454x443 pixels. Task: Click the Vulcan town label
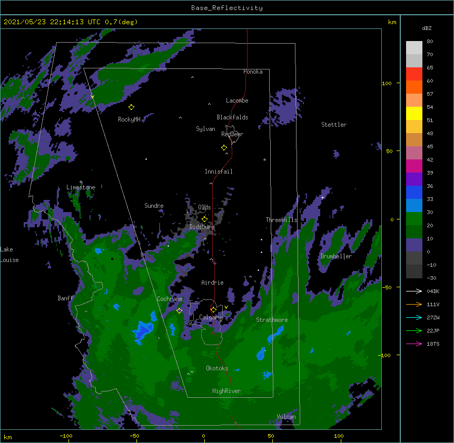(286, 417)
